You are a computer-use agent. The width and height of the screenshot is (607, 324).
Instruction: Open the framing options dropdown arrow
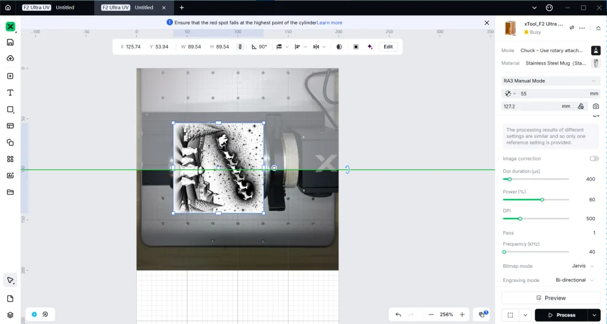(x=525, y=315)
